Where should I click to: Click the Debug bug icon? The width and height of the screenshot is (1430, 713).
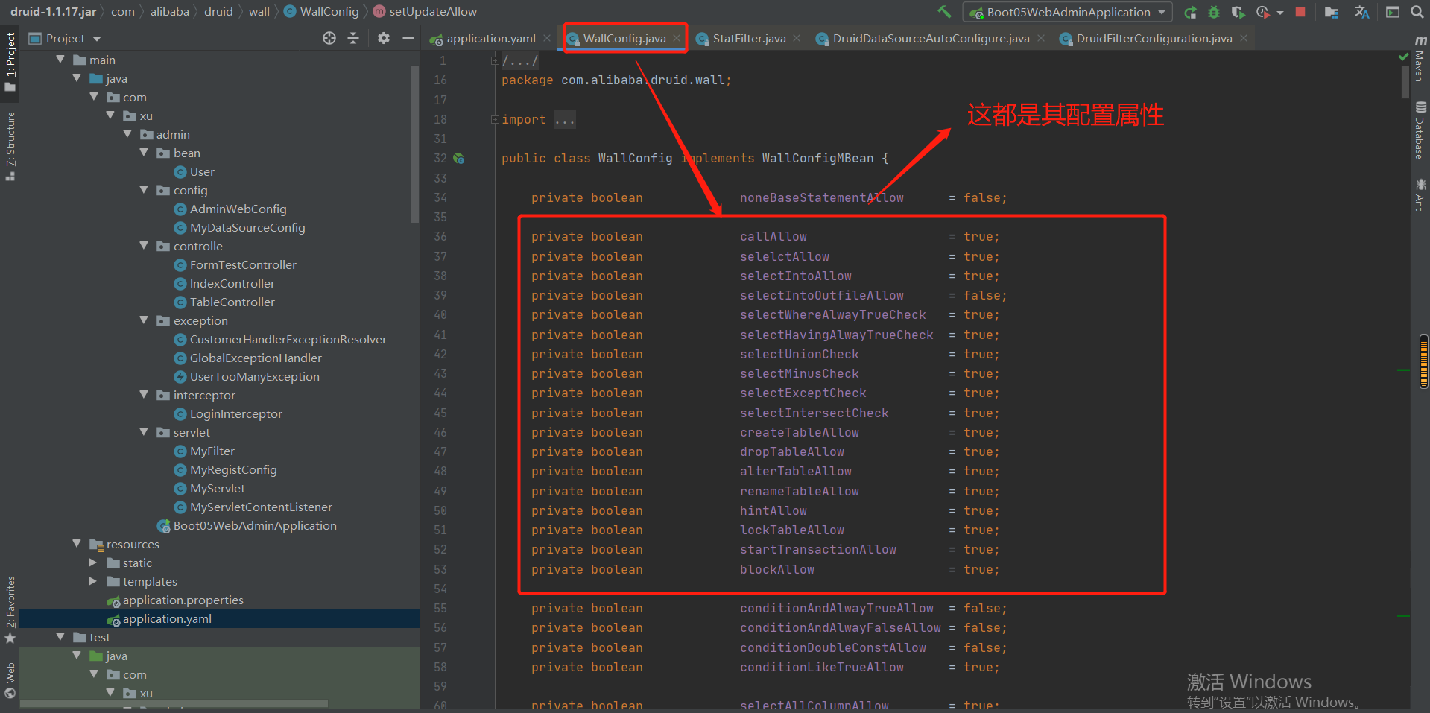[1214, 12]
